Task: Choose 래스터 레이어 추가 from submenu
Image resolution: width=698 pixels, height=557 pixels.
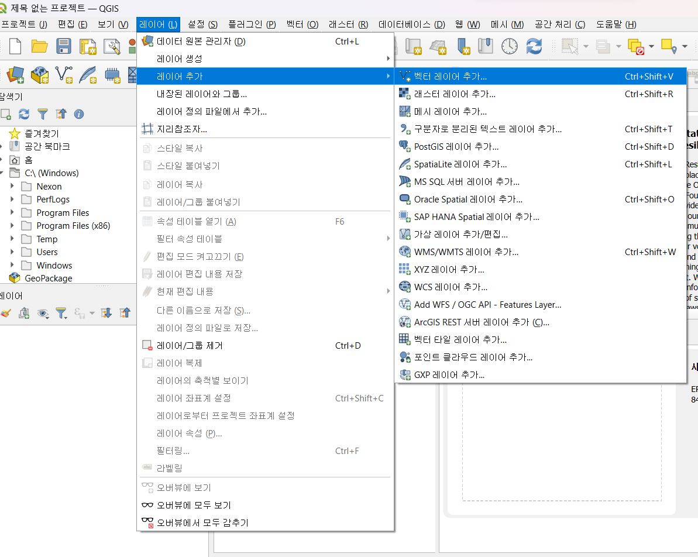Action: point(541,94)
